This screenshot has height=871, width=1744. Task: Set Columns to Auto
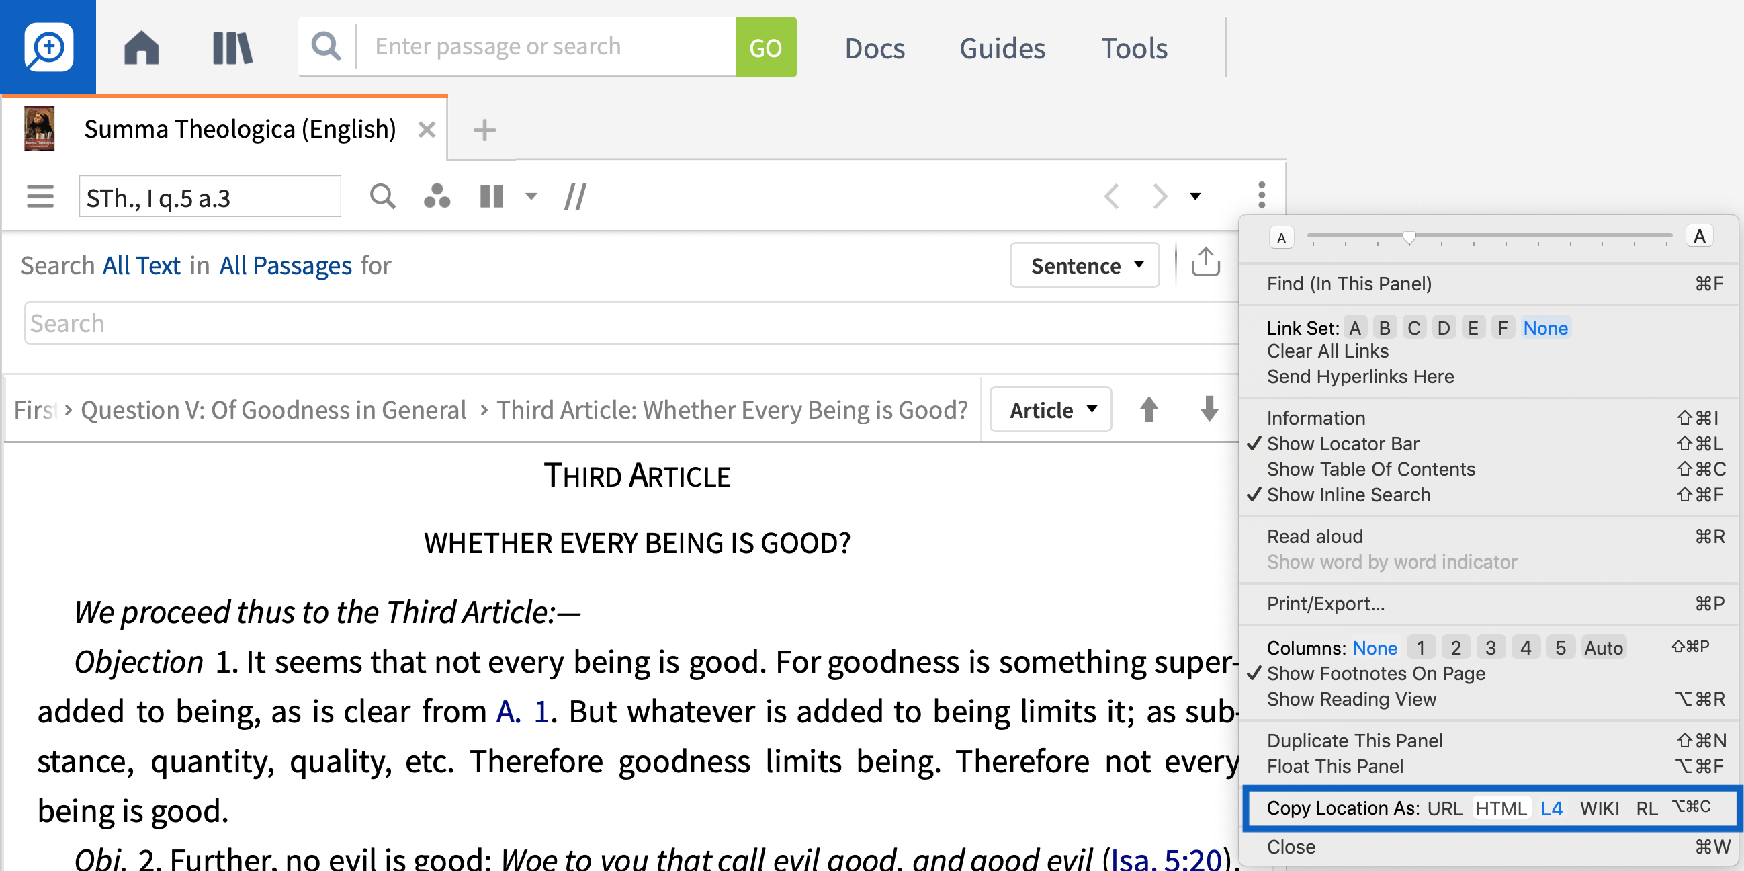point(1602,647)
